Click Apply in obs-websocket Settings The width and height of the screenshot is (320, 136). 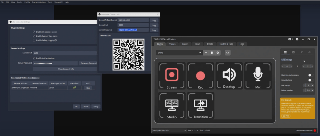(96, 106)
